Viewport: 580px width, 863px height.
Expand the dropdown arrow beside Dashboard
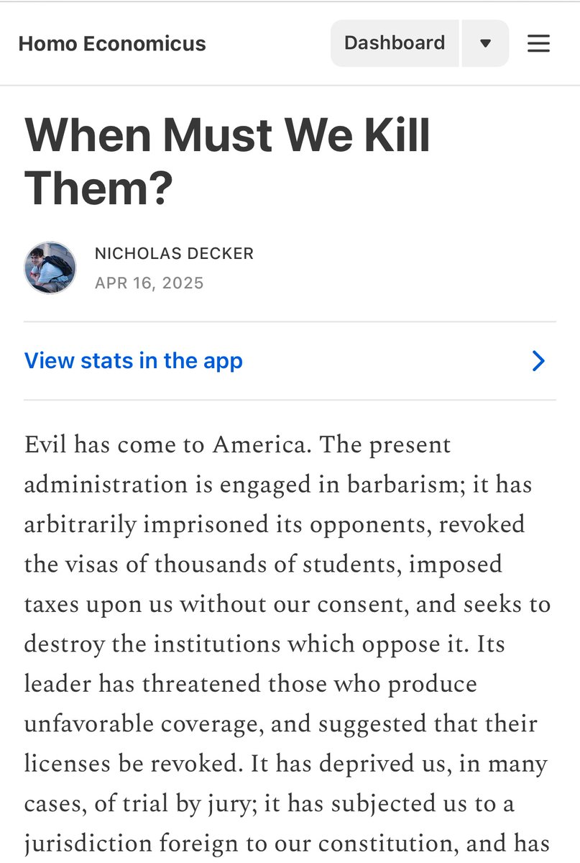click(485, 44)
